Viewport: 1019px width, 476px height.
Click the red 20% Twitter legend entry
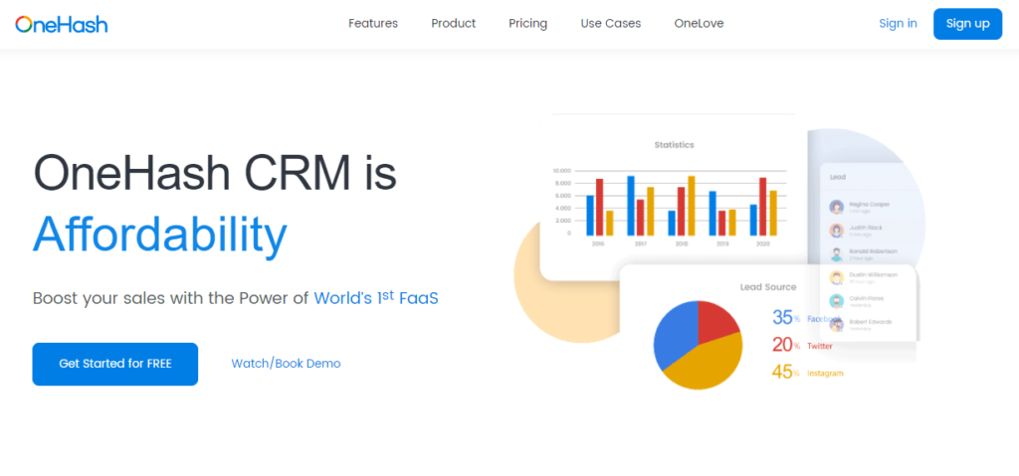pyautogui.click(x=802, y=345)
